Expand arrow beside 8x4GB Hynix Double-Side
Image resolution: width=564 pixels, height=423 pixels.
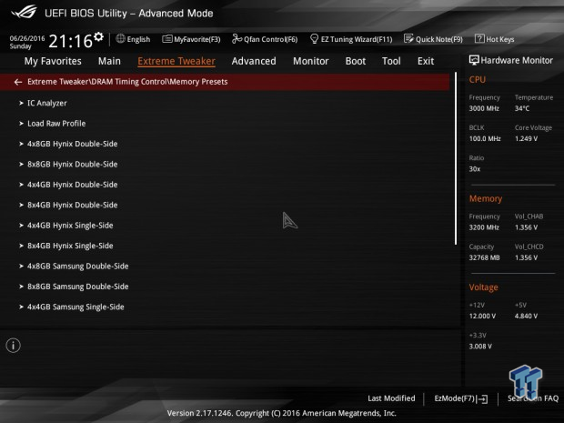[x=21, y=205]
